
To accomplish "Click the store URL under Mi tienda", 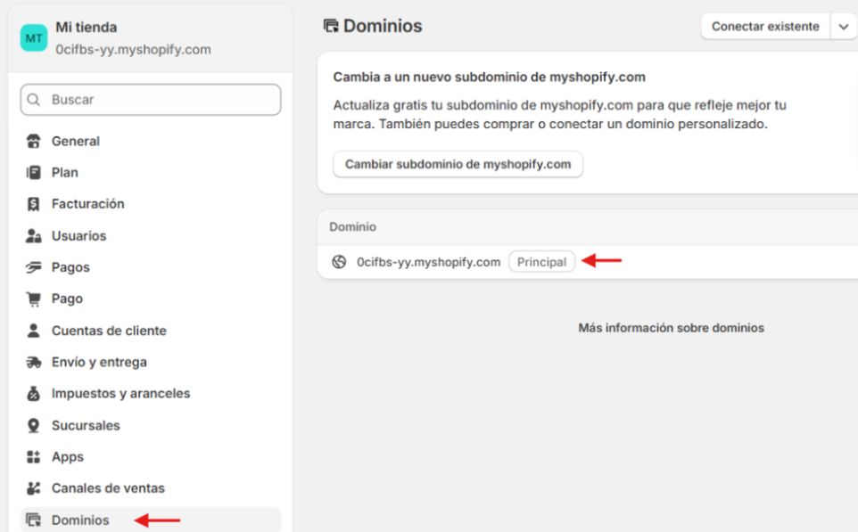I will click(133, 49).
